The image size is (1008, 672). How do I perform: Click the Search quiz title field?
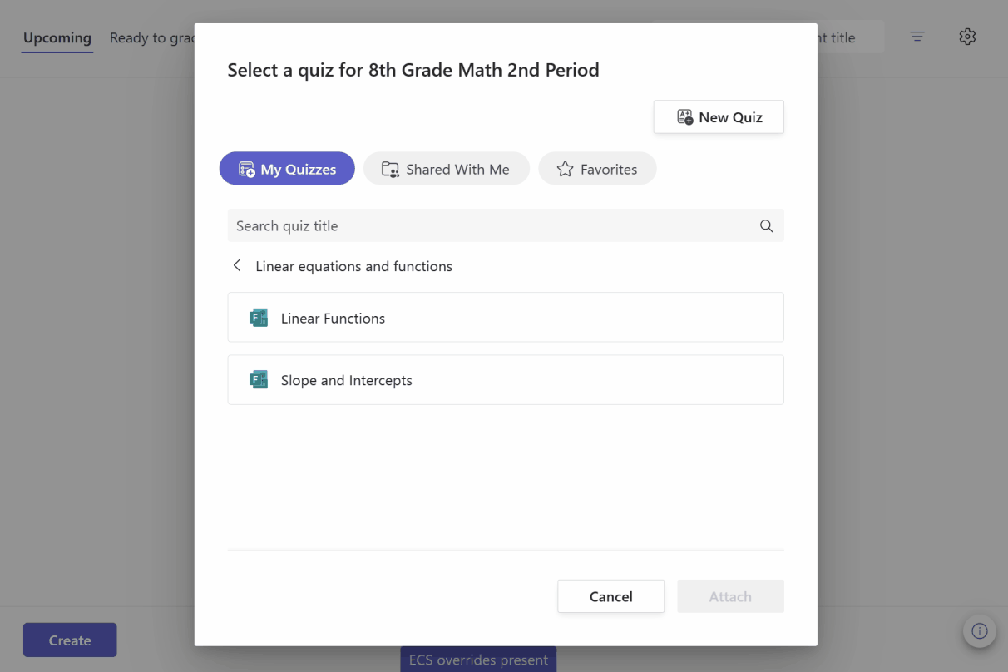pos(416,225)
